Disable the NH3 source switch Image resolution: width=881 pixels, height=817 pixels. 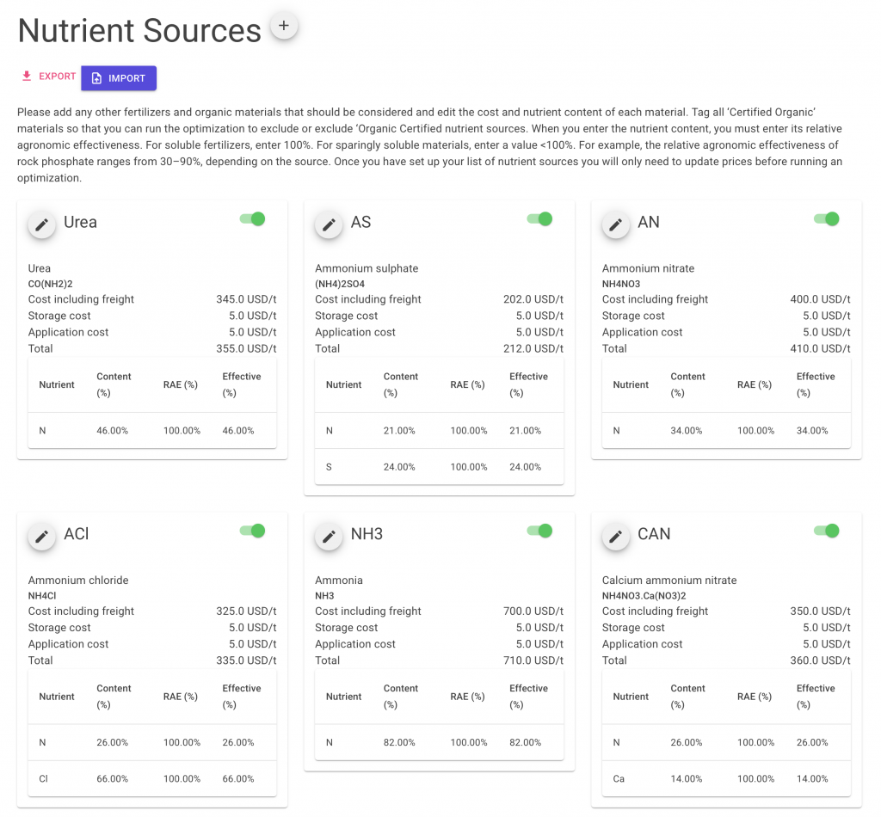click(x=539, y=531)
